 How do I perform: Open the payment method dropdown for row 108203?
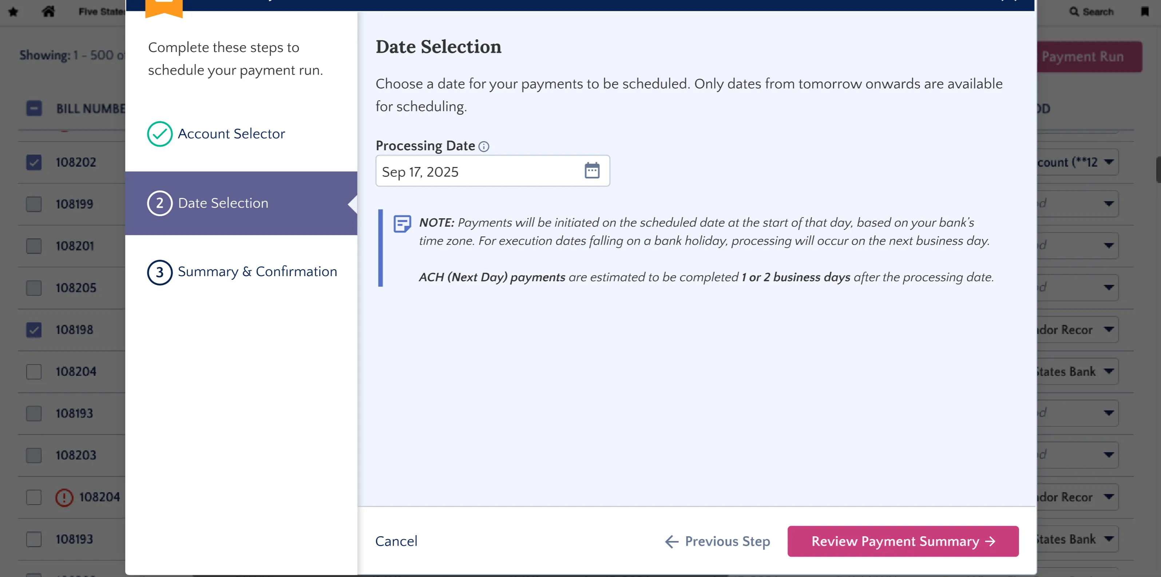tap(1078, 455)
